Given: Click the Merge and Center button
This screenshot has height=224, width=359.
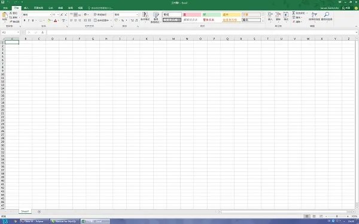Looking at the screenshot, I should [102, 20].
